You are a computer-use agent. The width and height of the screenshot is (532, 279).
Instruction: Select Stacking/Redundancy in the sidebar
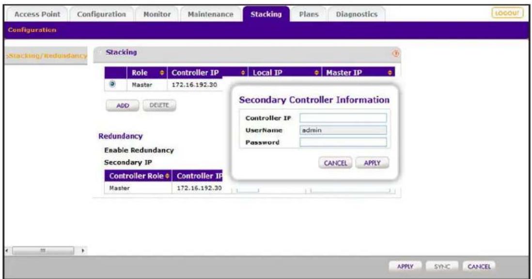click(x=47, y=56)
